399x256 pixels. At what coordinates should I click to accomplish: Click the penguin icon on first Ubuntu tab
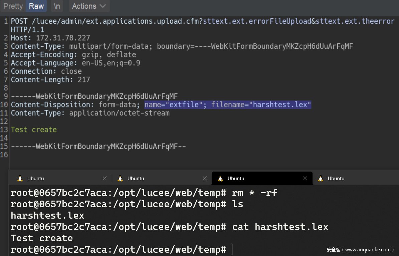(20, 179)
